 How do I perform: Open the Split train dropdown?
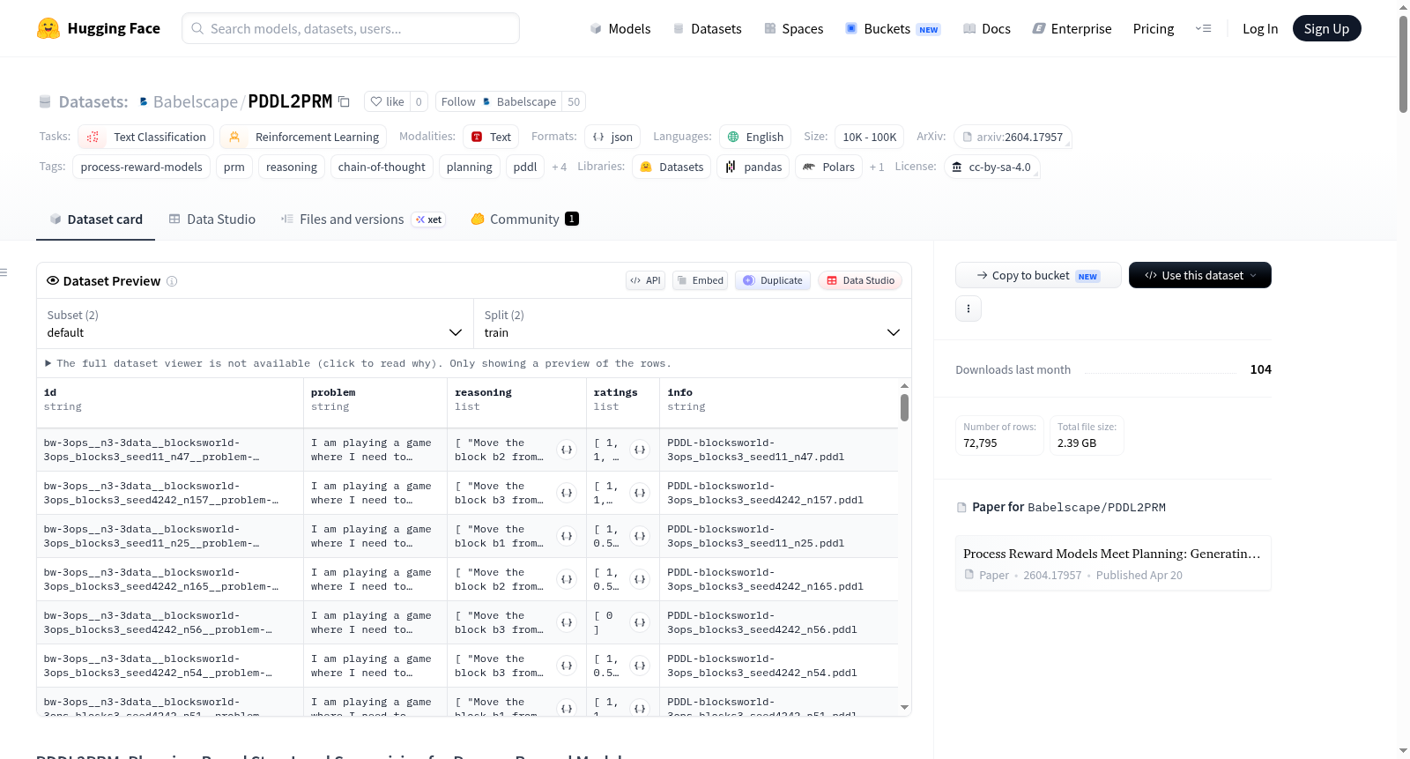tap(692, 324)
